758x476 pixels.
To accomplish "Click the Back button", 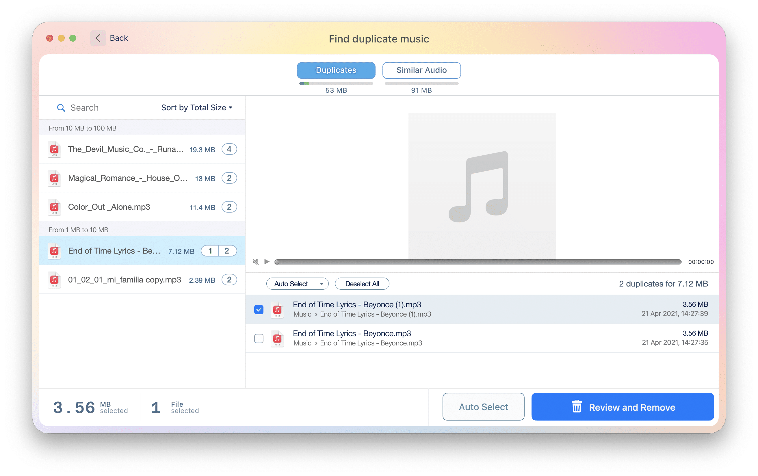I will tap(109, 38).
